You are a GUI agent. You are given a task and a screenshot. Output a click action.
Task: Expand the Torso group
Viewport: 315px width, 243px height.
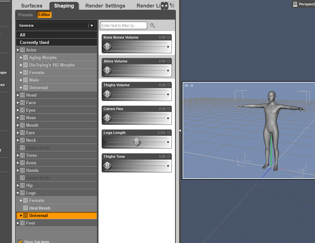tap(18, 155)
